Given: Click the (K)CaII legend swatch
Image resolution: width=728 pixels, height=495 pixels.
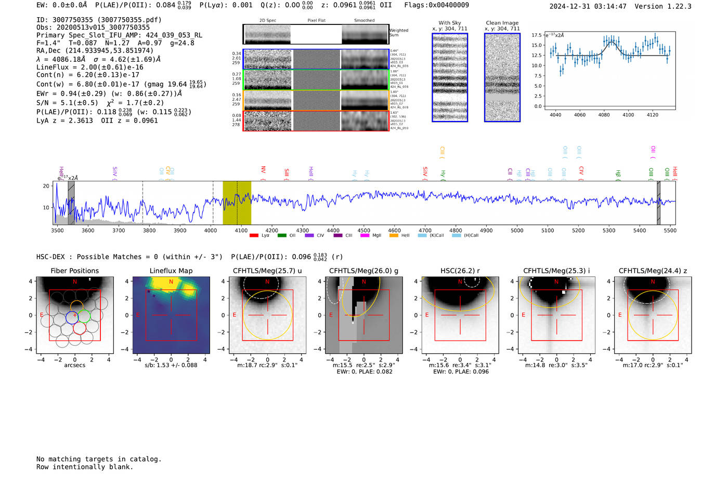Looking at the screenshot, I should [422, 235].
